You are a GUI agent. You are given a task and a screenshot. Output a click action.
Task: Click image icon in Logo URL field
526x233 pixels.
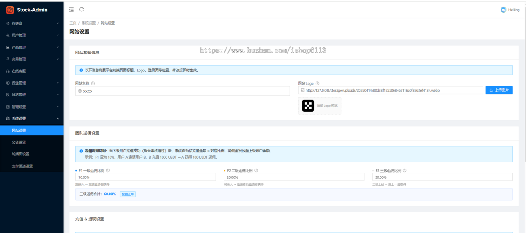point(302,90)
